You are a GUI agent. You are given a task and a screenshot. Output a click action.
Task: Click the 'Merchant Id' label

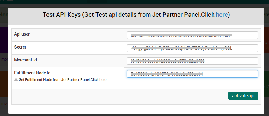tap(25, 60)
